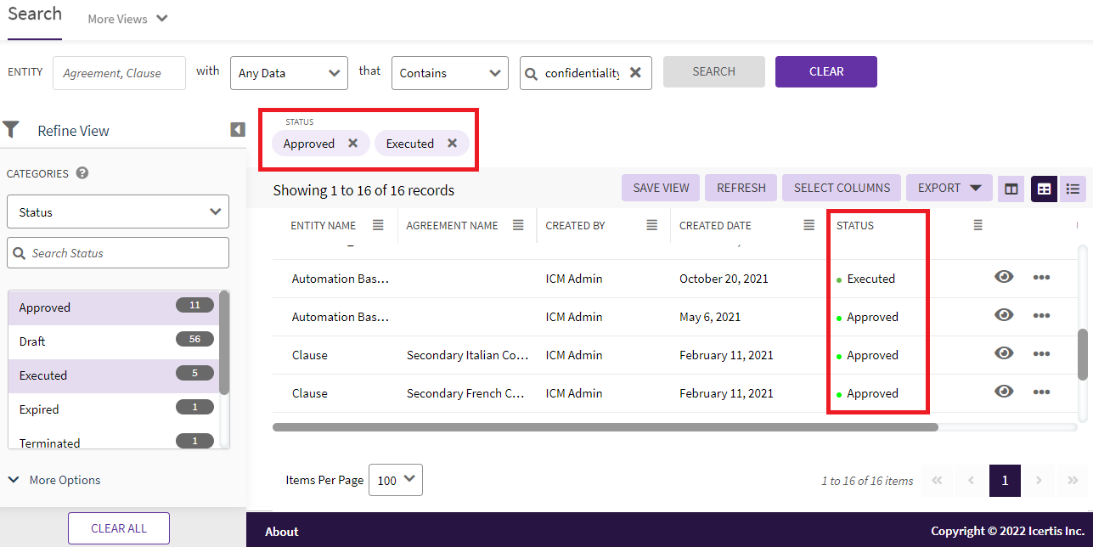Expand the Export dropdown button
Image resolution: width=1093 pixels, height=547 pixels.
pos(949,188)
